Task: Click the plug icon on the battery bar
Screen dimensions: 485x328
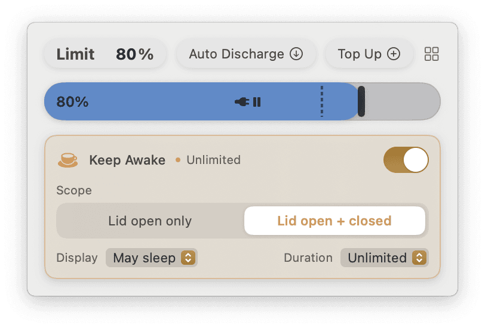Action: pyautogui.click(x=242, y=101)
